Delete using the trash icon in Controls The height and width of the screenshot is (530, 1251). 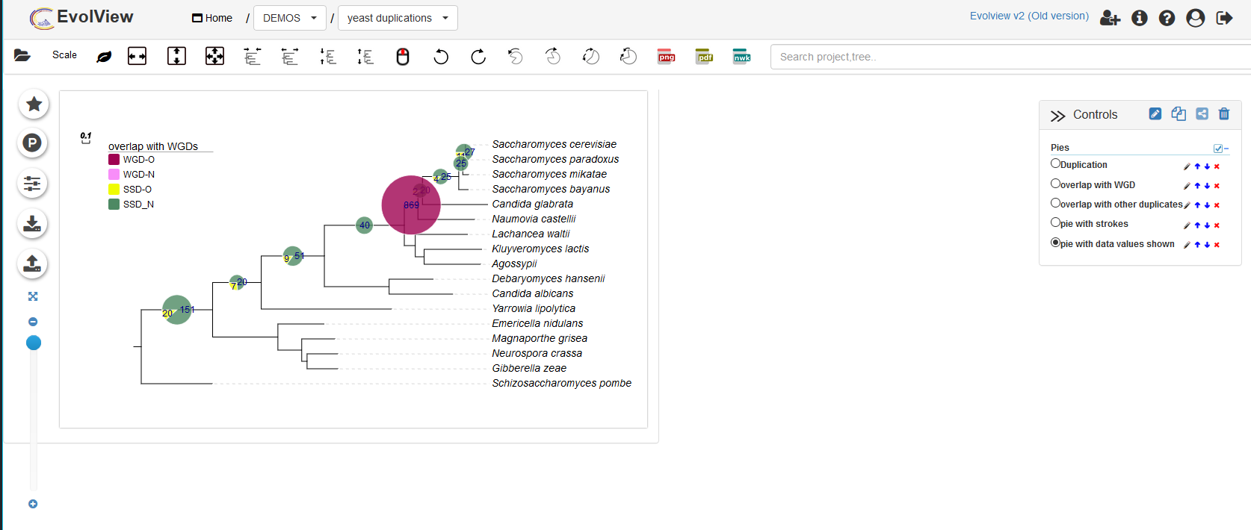(1224, 114)
